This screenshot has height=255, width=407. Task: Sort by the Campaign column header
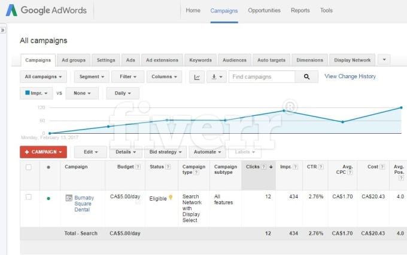pos(76,167)
